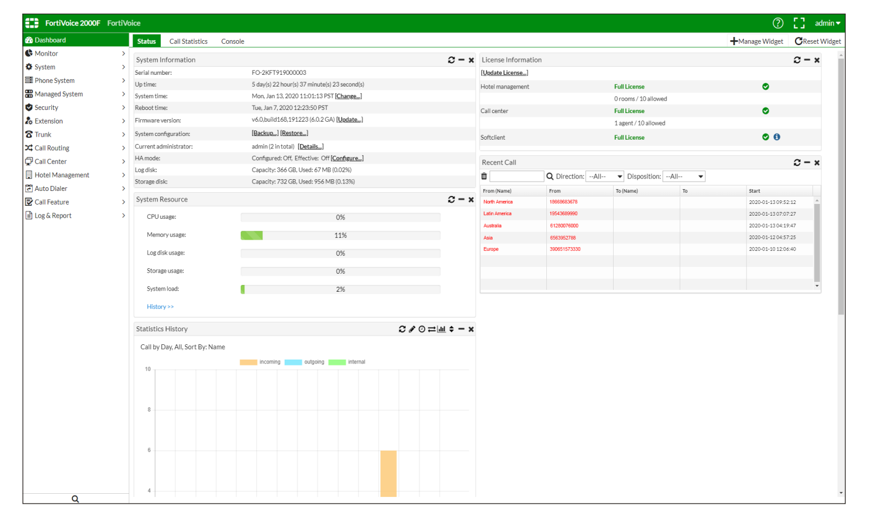Collapse the License Information widget
Image resolution: width=876 pixels, height=508 pixels.
click(807, 60)
